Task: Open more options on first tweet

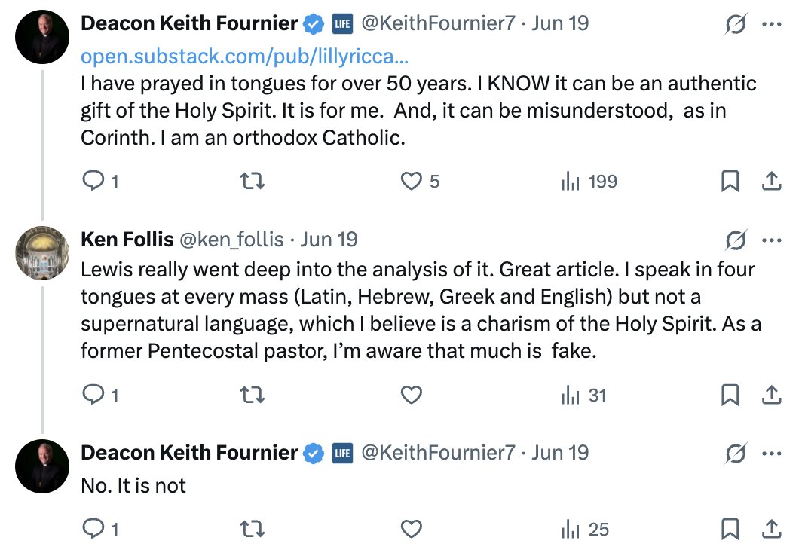Action: [771, 25]
